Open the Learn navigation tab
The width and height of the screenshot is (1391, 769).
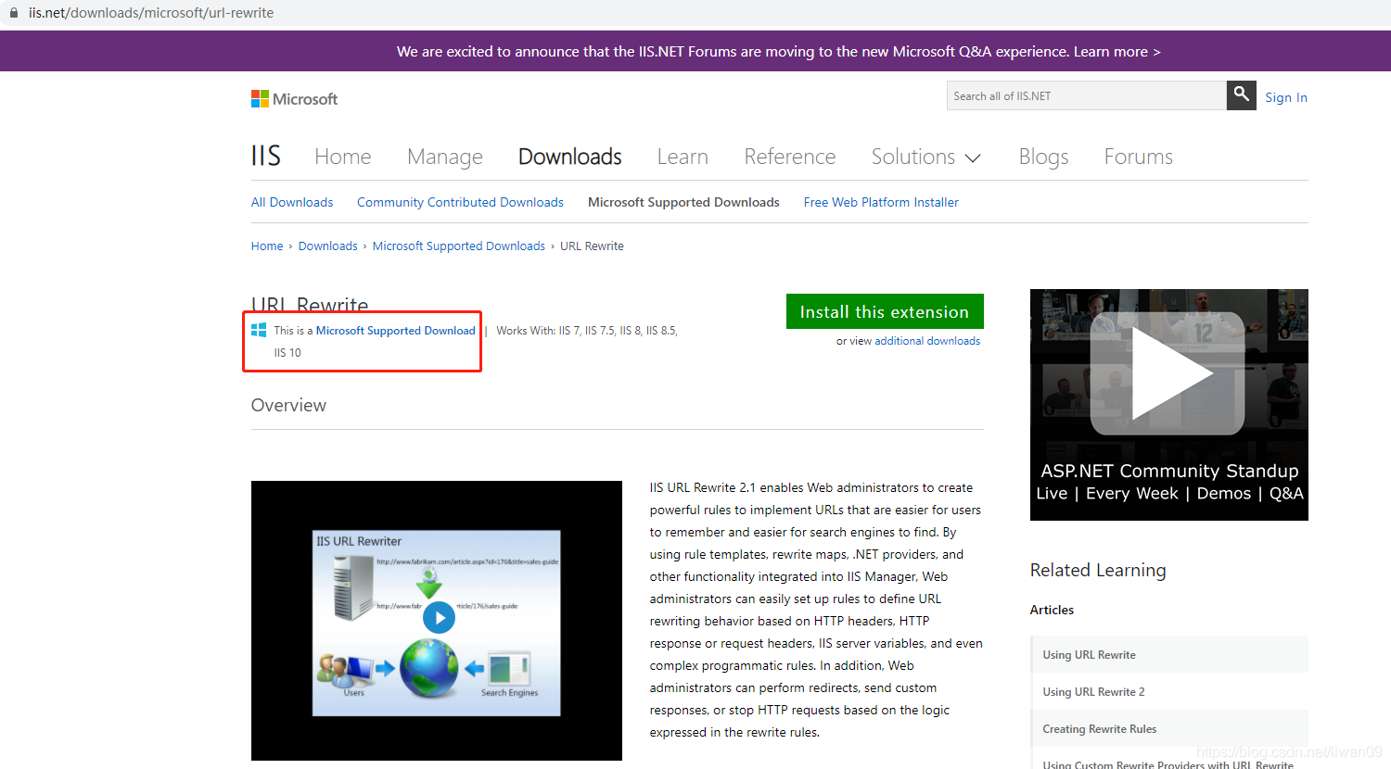tap(683, 157)
